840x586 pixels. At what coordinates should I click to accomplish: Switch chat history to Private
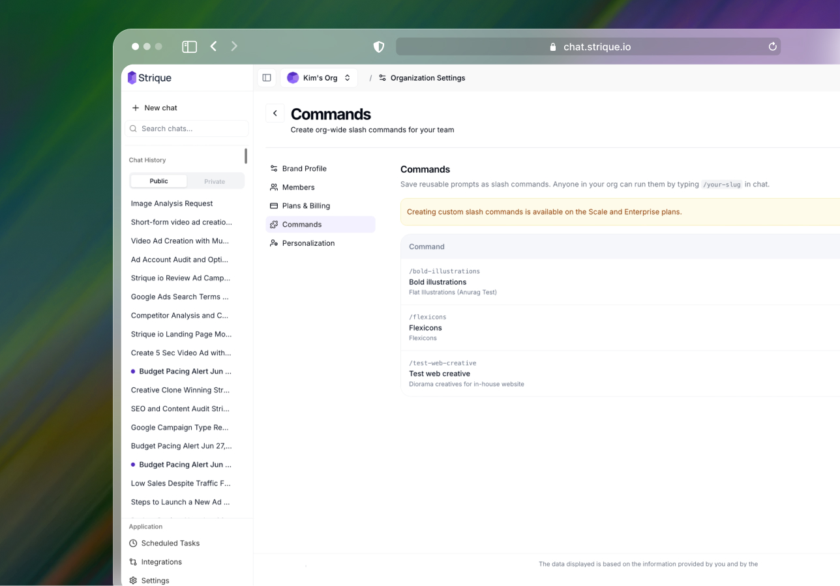215,181
